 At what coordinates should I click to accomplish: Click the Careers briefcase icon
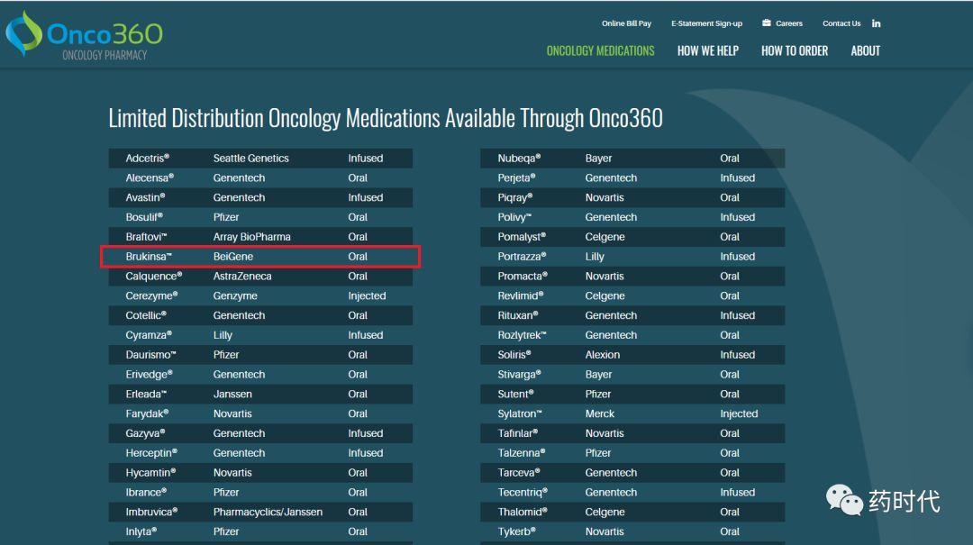coord(767,23)
